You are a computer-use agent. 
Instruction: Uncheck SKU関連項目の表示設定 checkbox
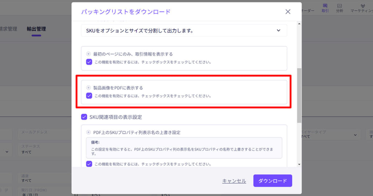pos(84,117)
